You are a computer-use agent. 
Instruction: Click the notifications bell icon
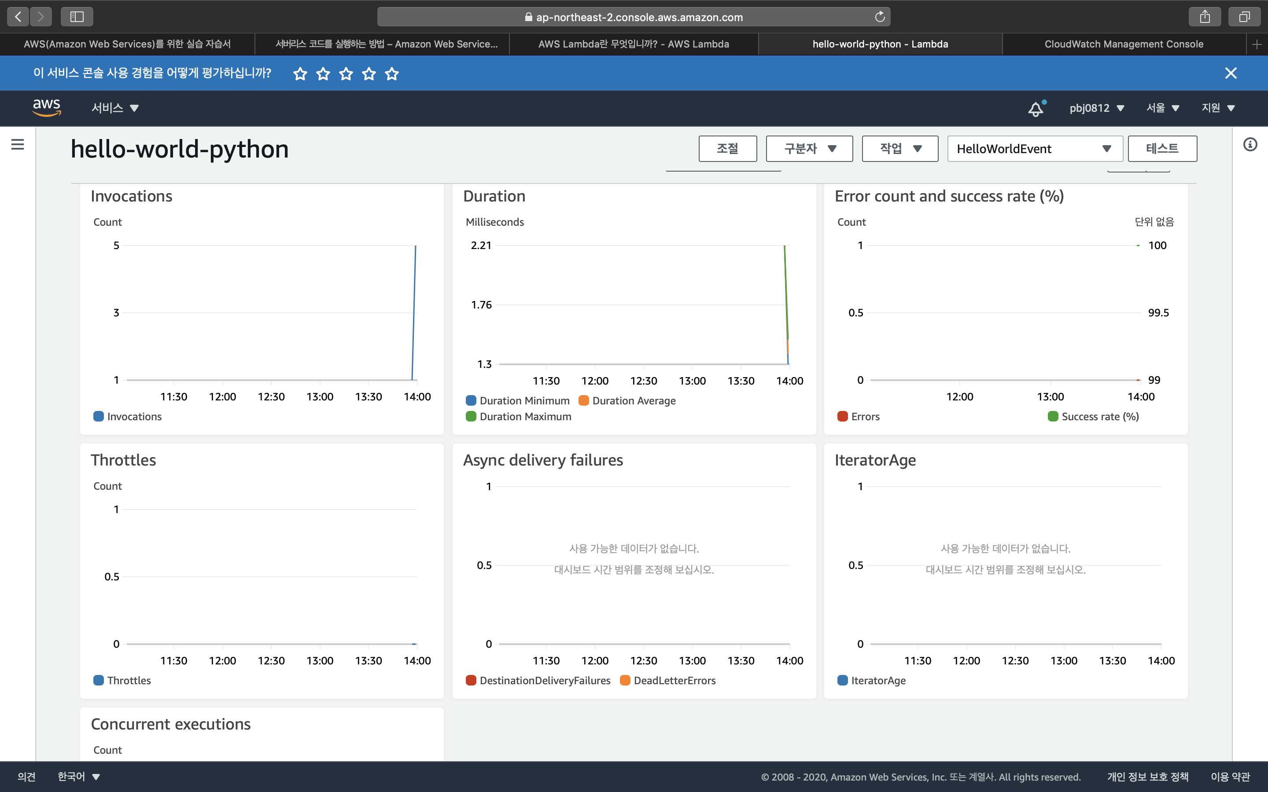pyautogui.click(x=1036, y=108)
